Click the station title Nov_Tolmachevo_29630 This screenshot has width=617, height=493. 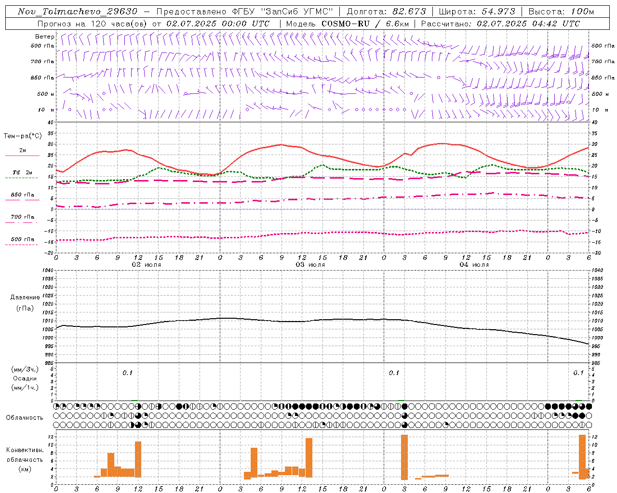pyautogui.click(x=78, y=12)
